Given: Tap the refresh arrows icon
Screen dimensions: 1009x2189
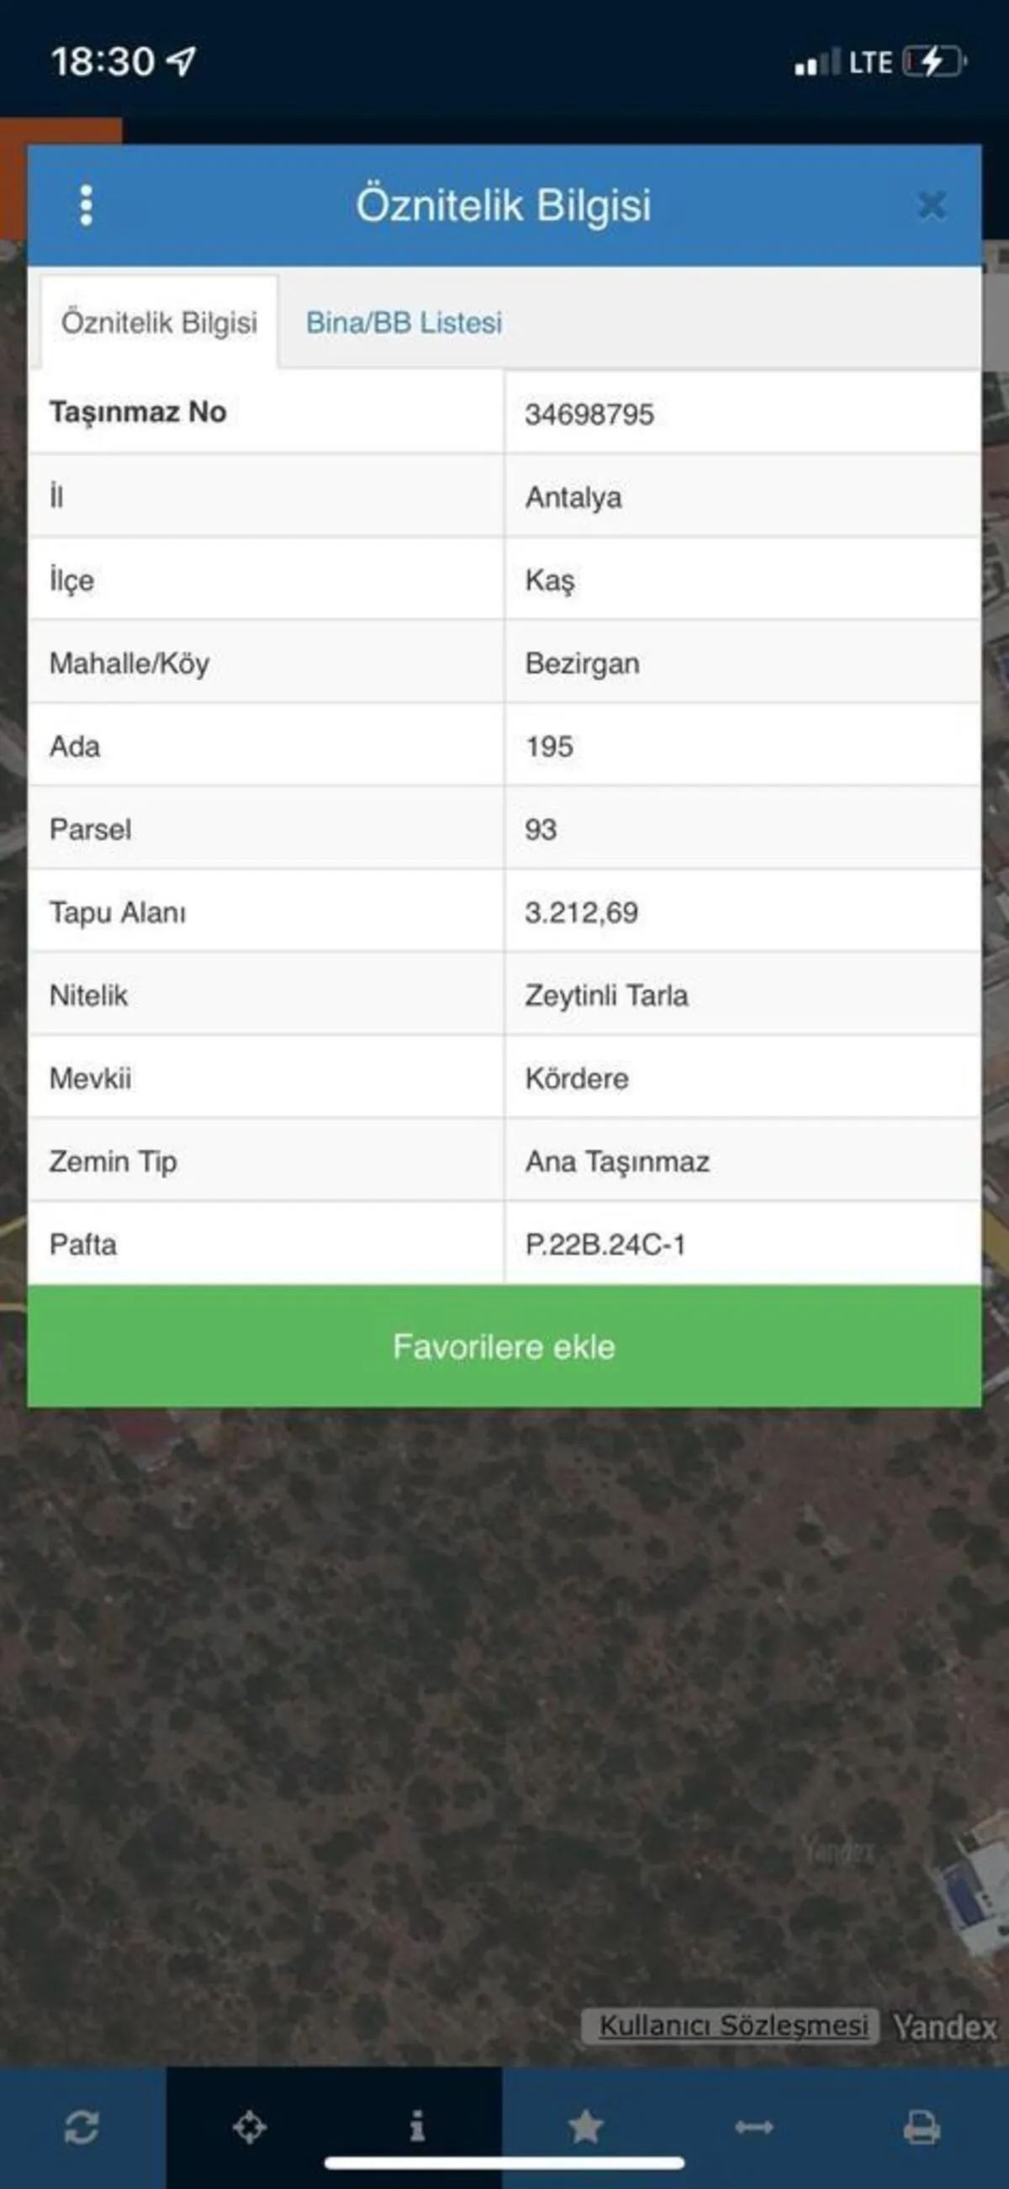Looking at the screenshot, I should point(82,2127).
